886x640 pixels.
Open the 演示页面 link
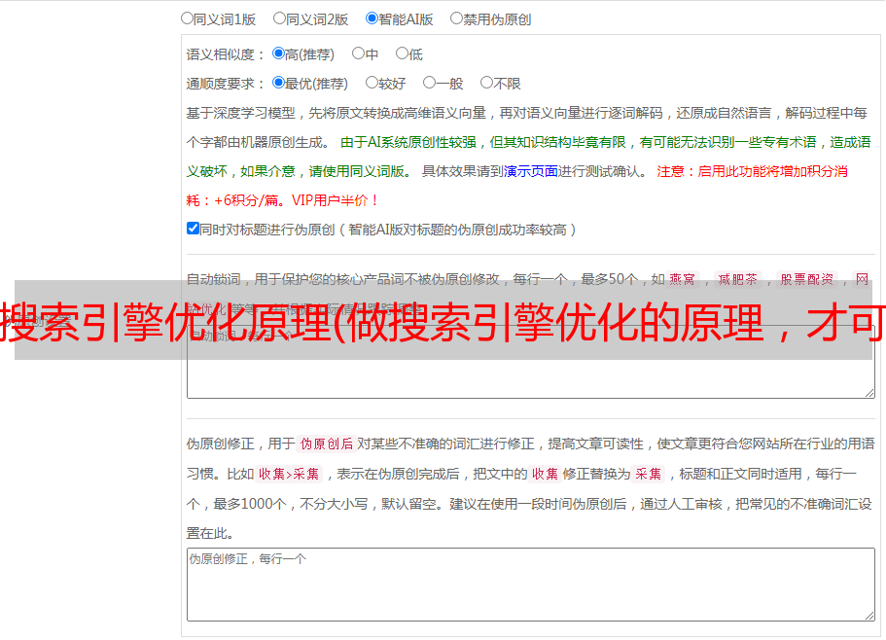coord(531,171)
